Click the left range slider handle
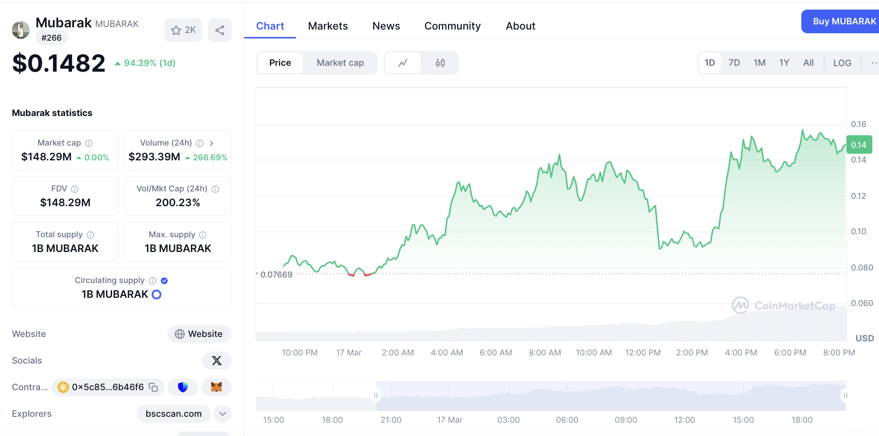Viewport: 879px width, 436px height. pyautogui.click(x=376, y=395)
